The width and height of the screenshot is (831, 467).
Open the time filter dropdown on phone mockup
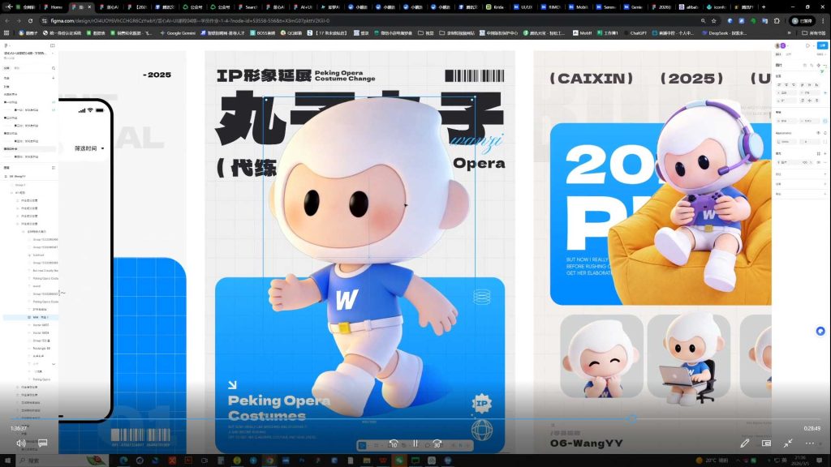click(x=89, y=148)
